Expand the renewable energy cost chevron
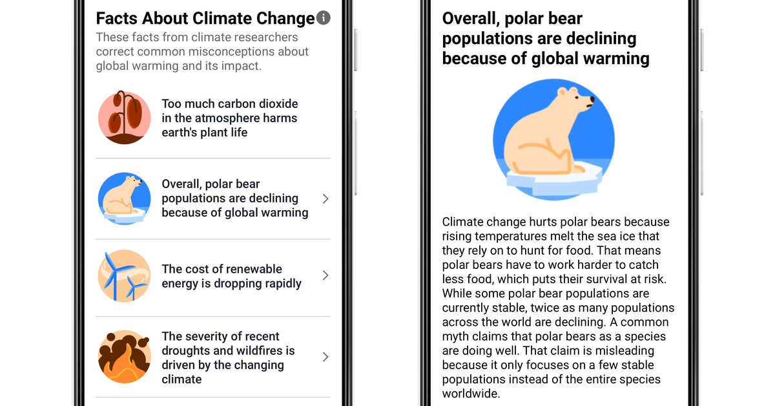775x406 pixels. (x=325, y=276)
